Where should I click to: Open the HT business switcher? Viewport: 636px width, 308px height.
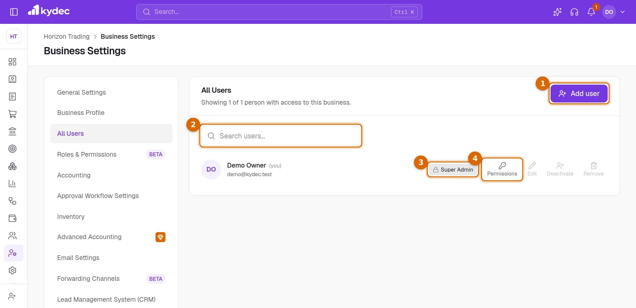[x=14, y=36]
